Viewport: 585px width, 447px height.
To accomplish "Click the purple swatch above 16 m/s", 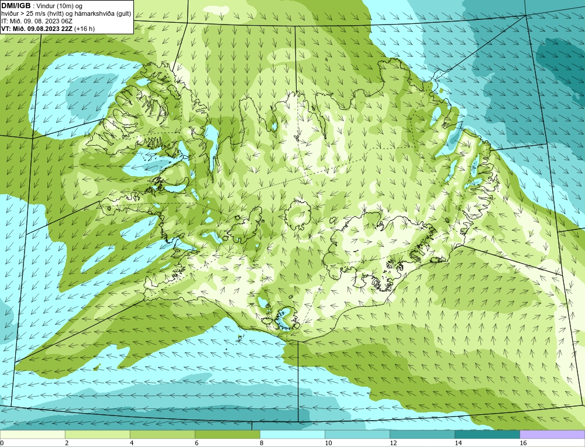I will pyautogui.click(x=552, y=434).
